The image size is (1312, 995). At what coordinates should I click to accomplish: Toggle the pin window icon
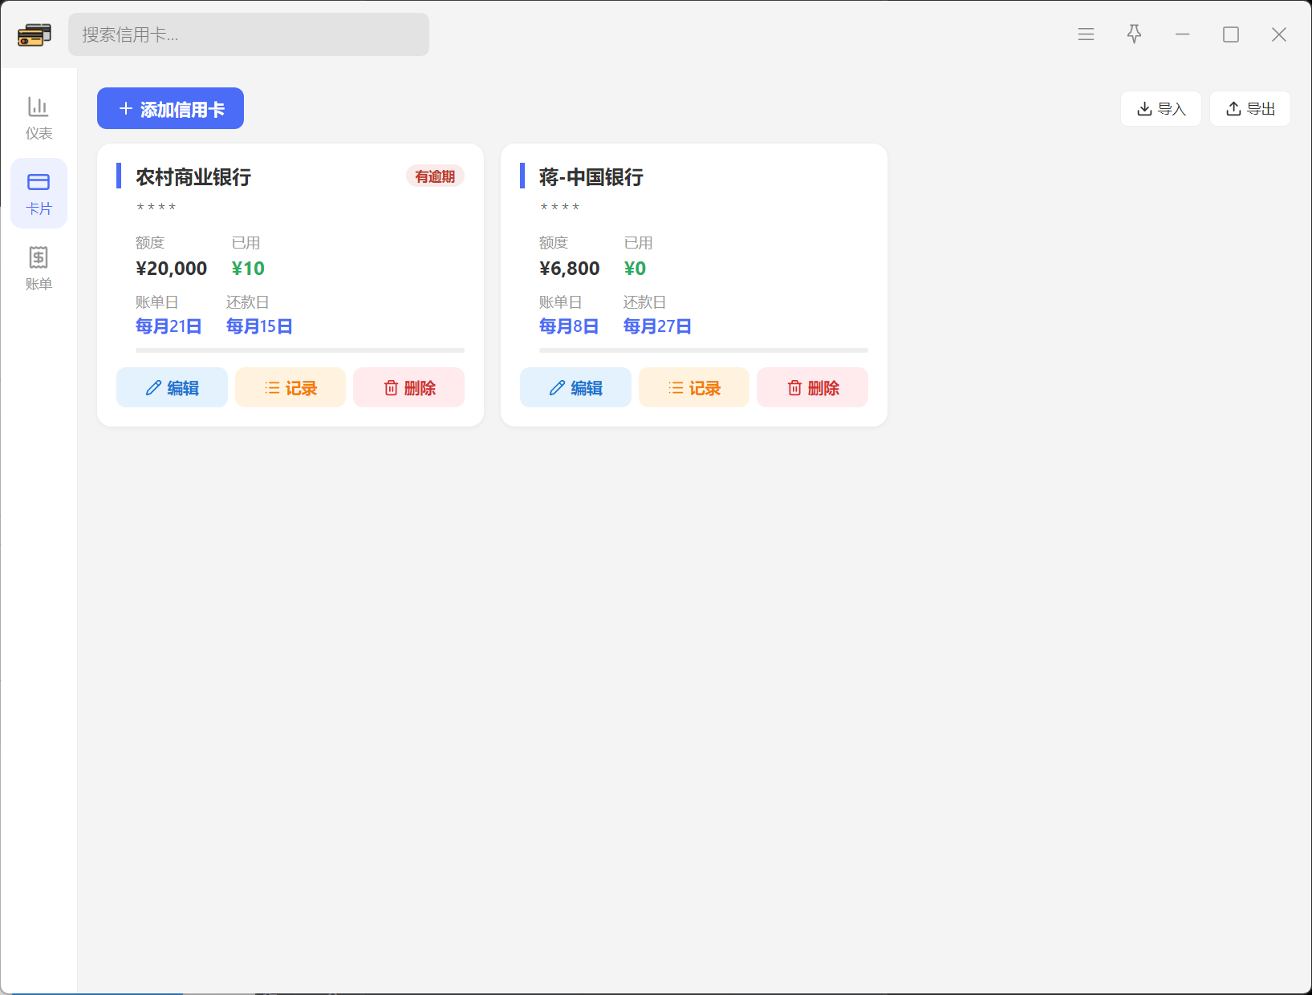(x=1134, y=34)
